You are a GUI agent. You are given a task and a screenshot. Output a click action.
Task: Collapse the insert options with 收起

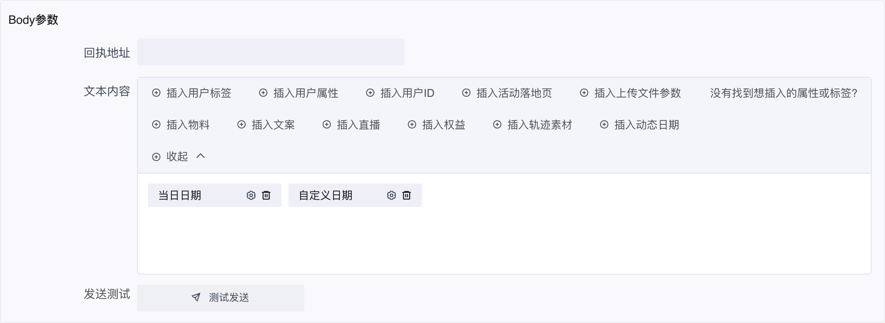point(177,156)
